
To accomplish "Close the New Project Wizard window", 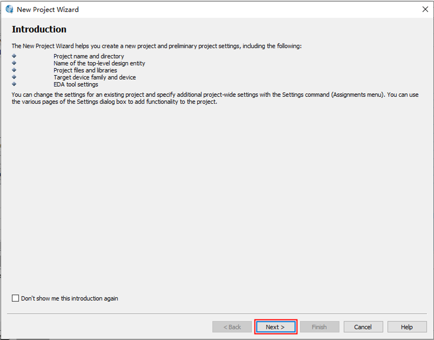I will point(425,9).
